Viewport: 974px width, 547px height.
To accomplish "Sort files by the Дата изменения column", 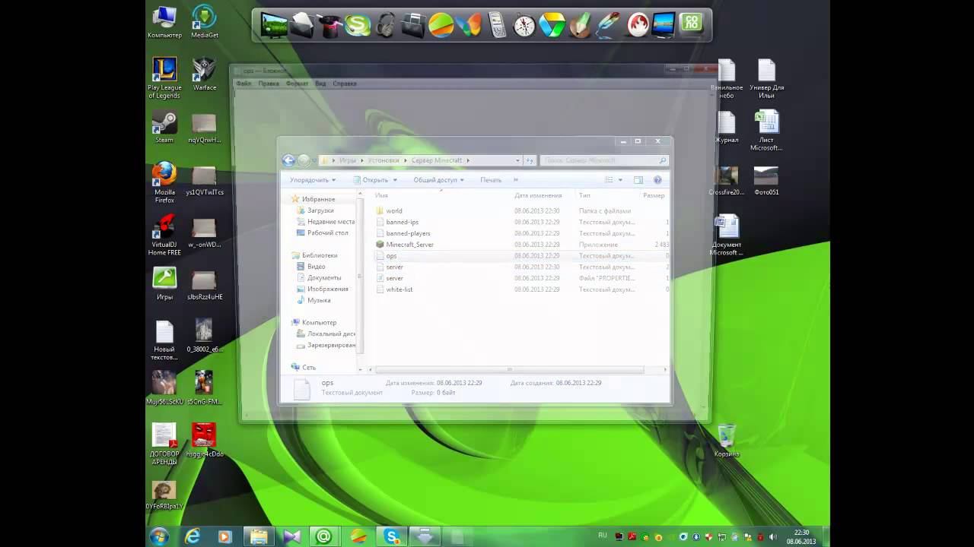I will click(538, 195).
